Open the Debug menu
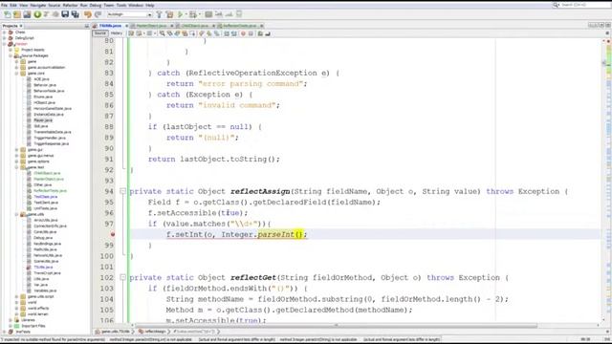 click(96, 5)
